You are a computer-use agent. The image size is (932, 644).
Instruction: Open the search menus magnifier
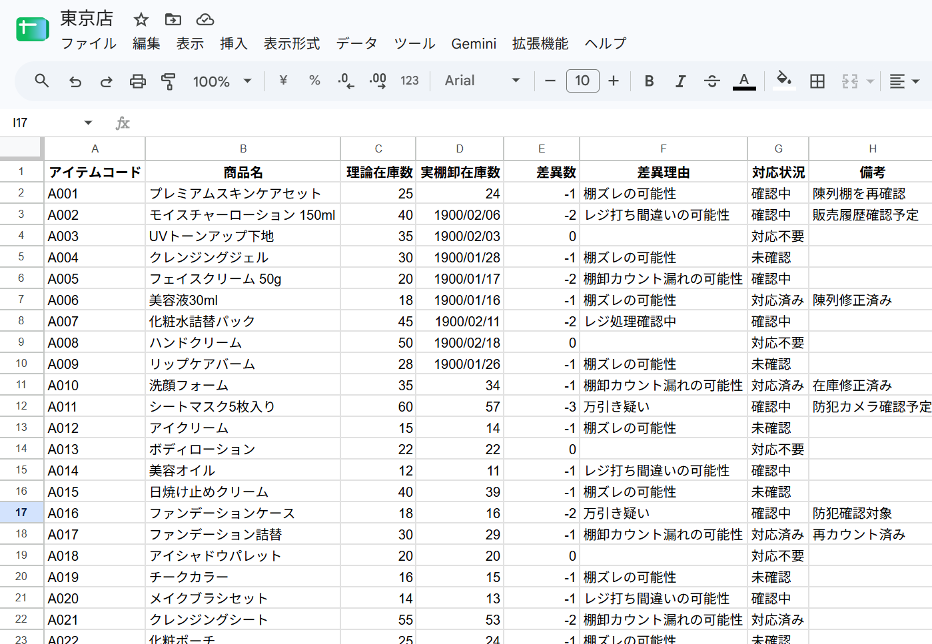point(42,81)
